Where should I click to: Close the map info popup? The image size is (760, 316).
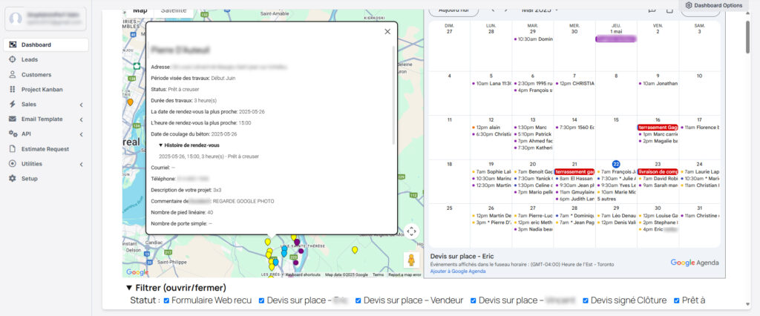coord(387,32)
